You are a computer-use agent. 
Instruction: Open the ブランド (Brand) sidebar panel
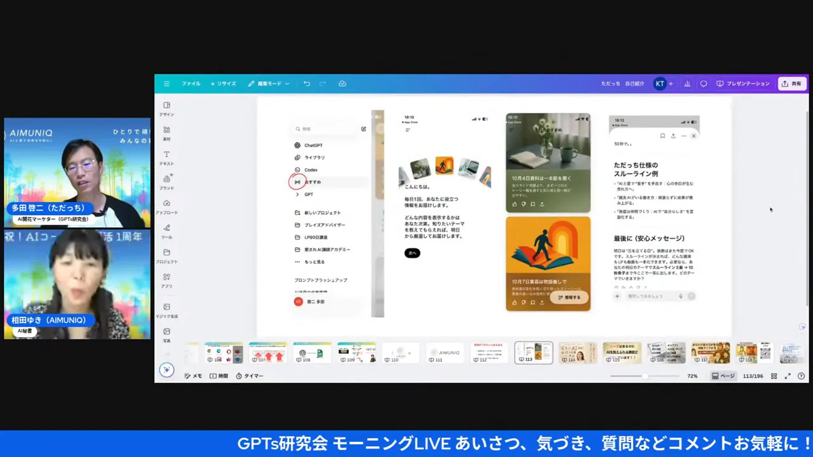[166, 182]
